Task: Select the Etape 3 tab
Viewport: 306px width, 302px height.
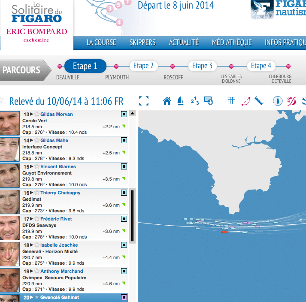Action: [x=202, y=66]
